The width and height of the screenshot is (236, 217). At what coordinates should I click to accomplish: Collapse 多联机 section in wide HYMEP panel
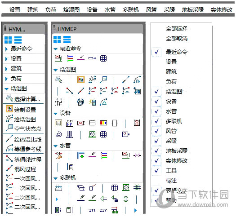[x=56, y=178]
